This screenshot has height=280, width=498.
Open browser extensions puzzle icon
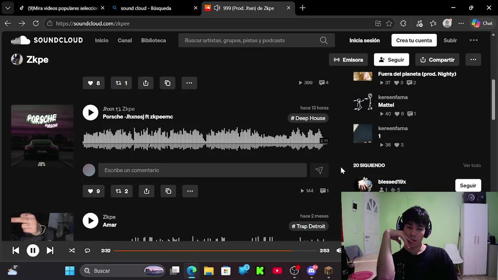tap(403, 23)
